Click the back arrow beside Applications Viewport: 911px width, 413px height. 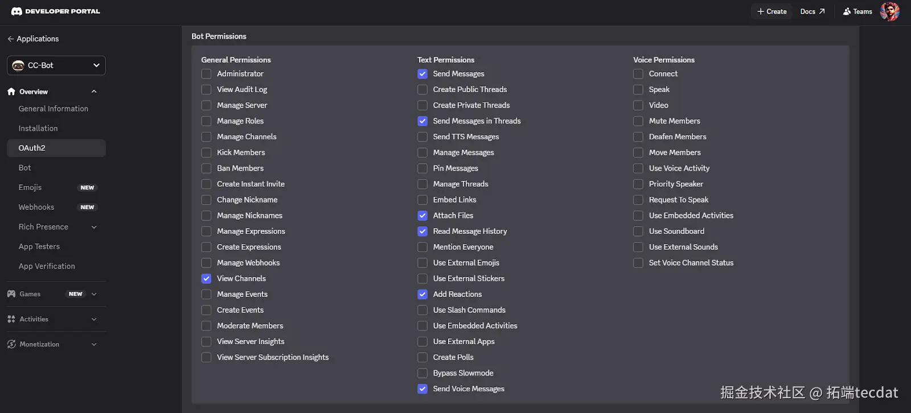pyautogui.click(x=10, y=39)
